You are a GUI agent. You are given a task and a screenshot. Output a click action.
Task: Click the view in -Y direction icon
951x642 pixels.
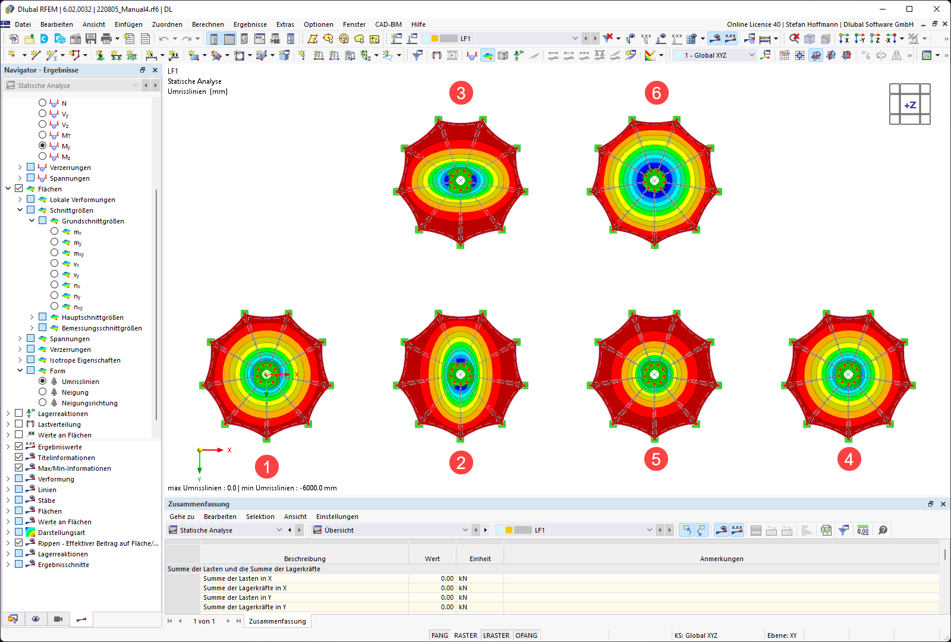859,39
